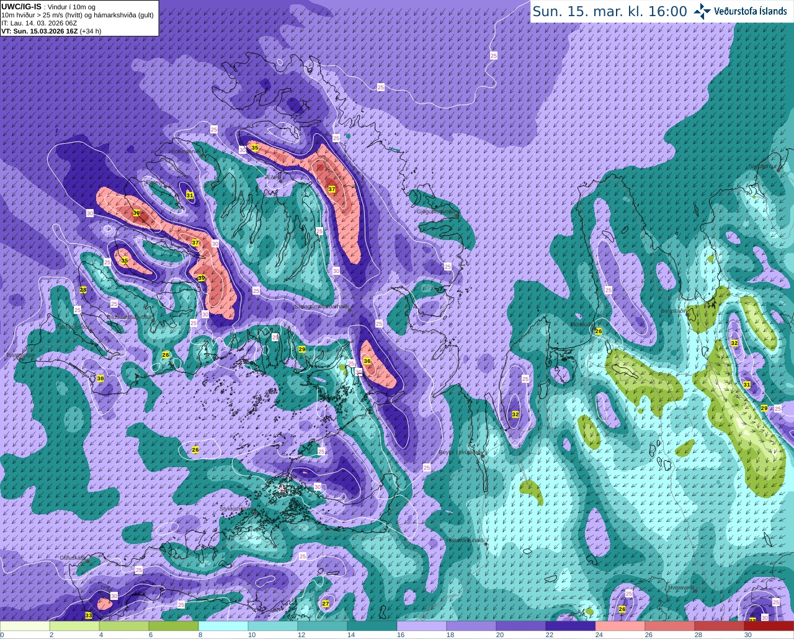Image resolution: width=794 pixels, height=639 pixels.
Task: Pick the 16–18 m/s lavender legend swatch
Action: coord(422,626)
